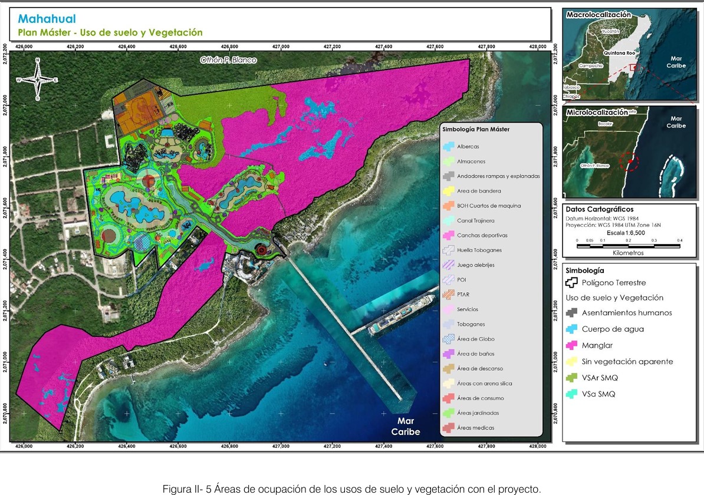Viewport: 704px width, 495px height.
Task: Click the red location marker in Microlocalización
Action: point(630,161)
